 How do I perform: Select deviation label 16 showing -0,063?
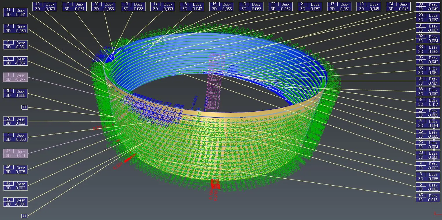[x=251, y=6]
